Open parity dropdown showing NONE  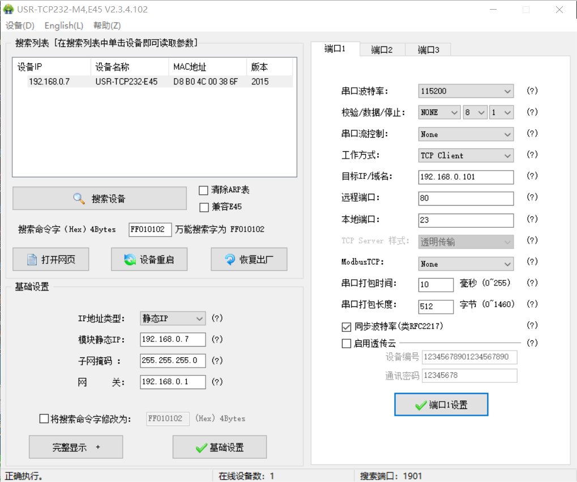(x=439, y=112)
